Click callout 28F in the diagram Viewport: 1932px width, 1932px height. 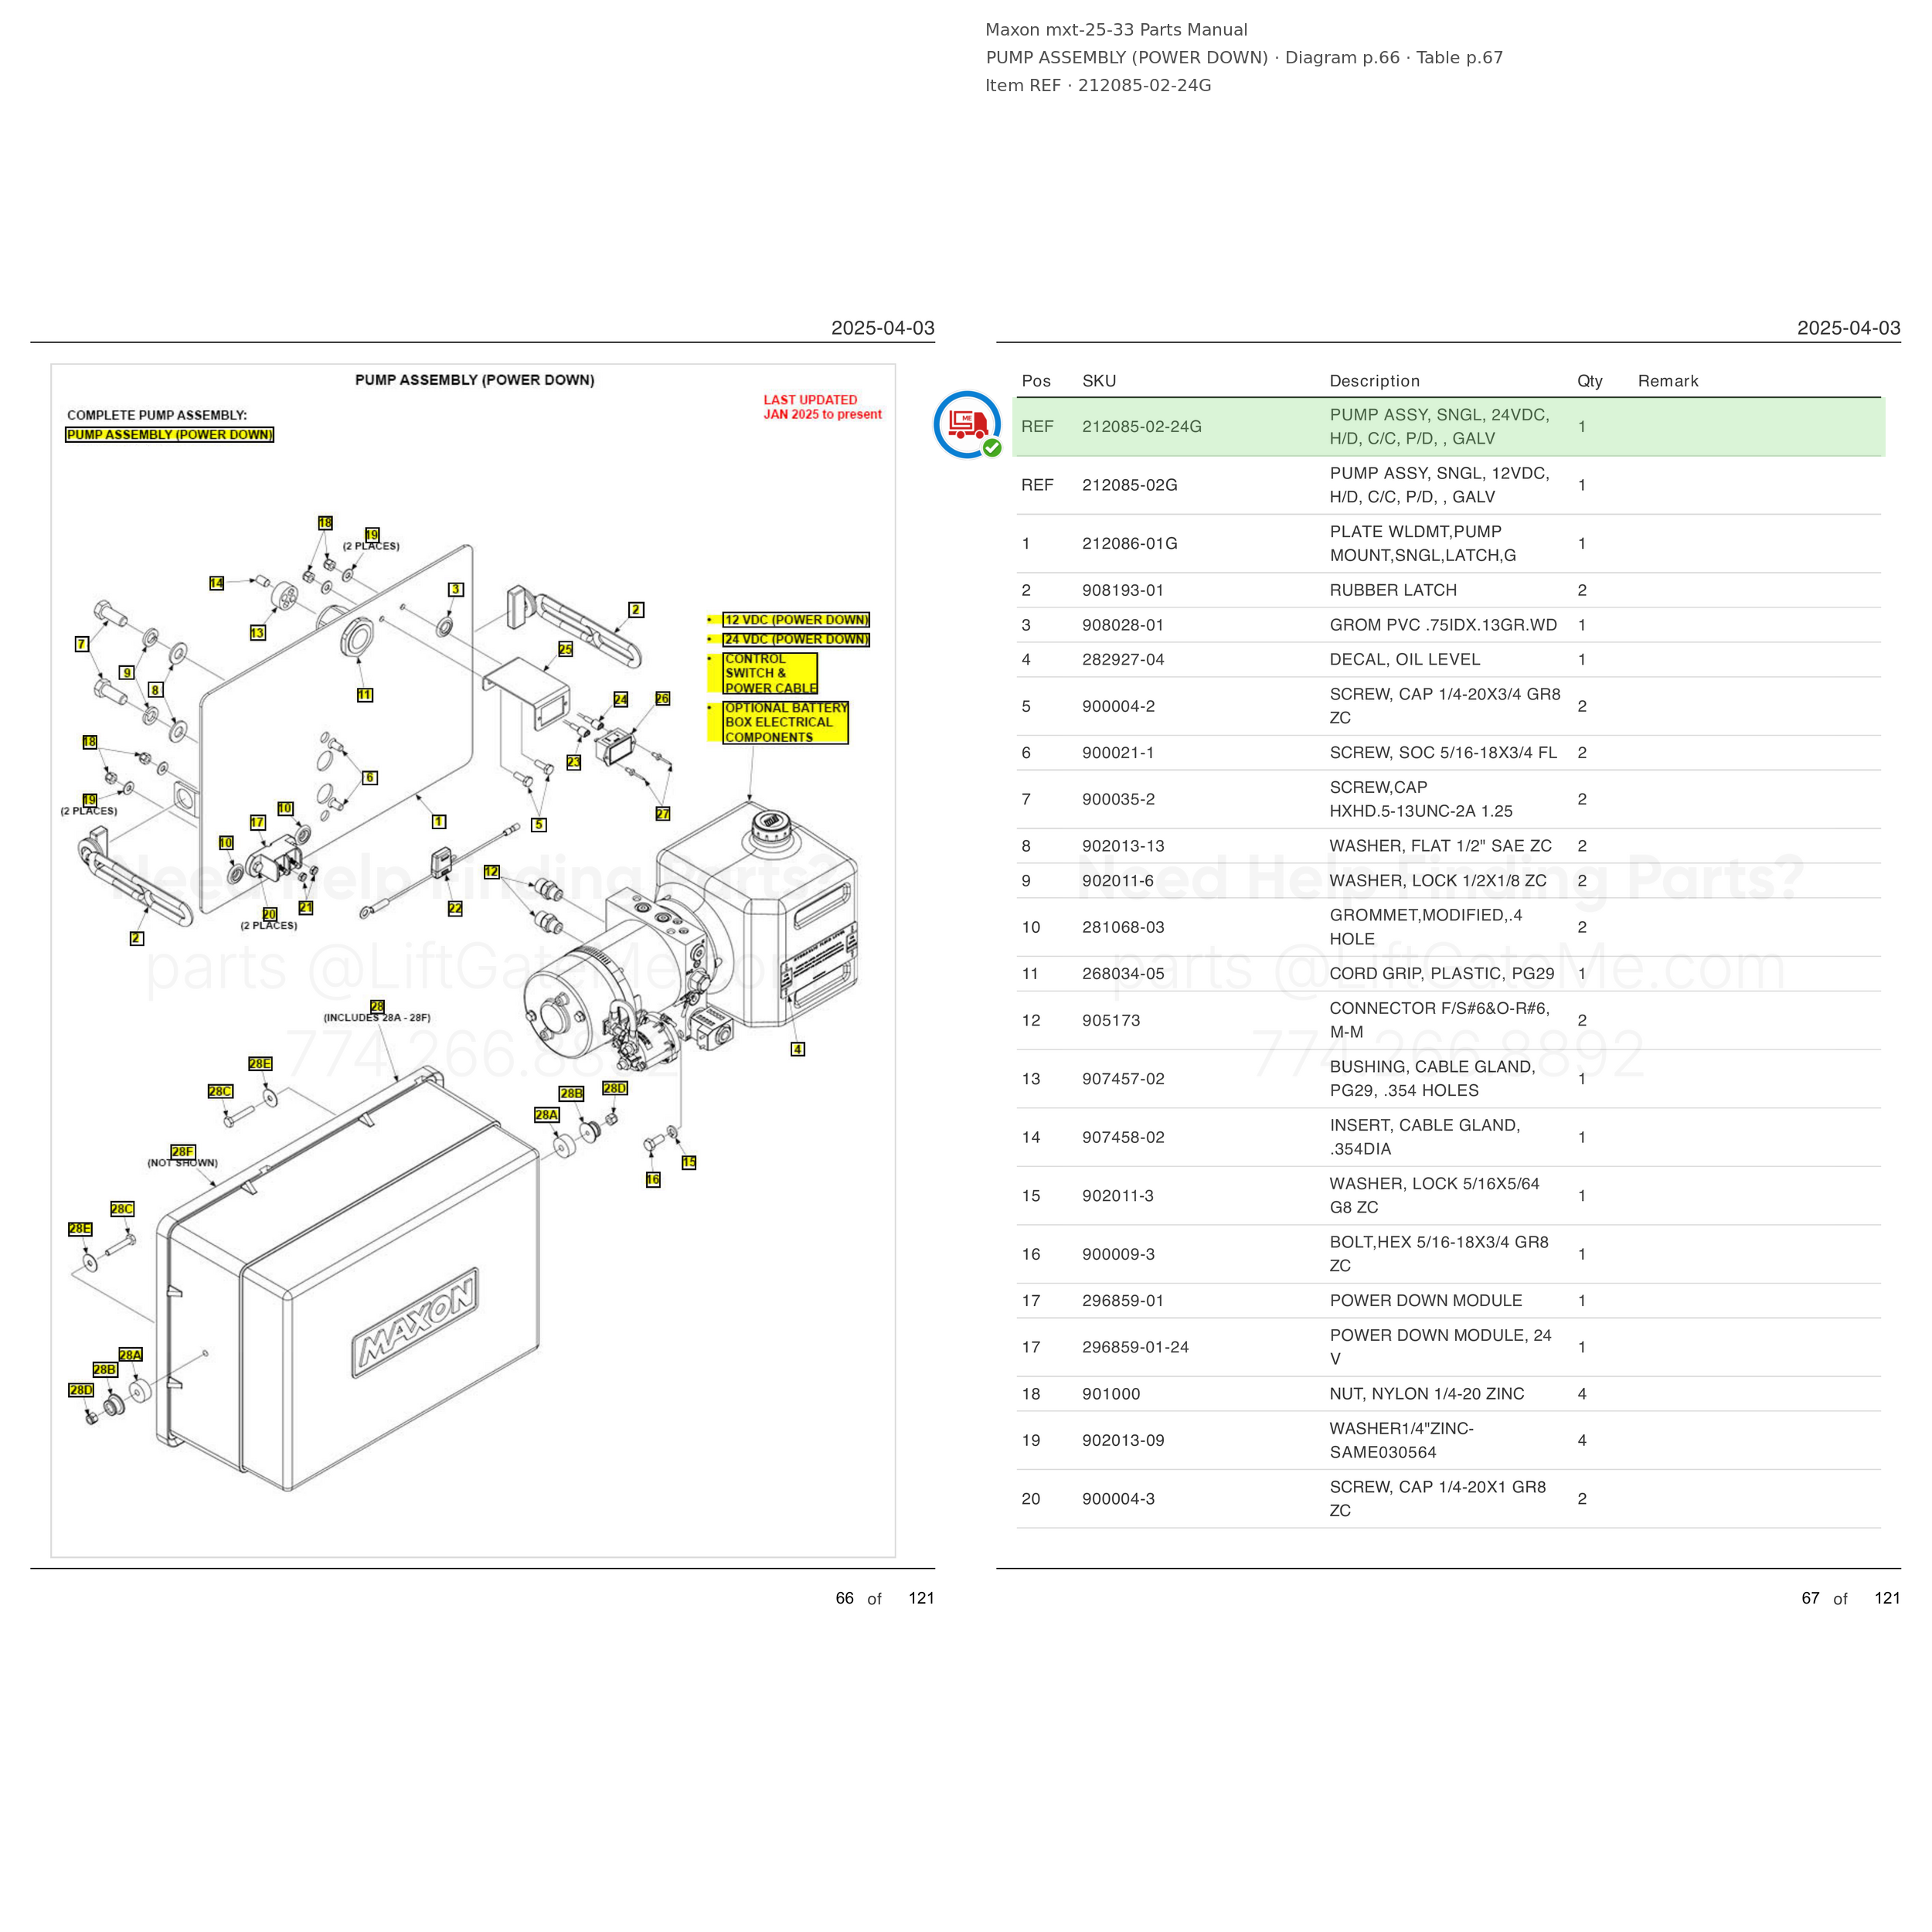click(x=182, y=1151)
